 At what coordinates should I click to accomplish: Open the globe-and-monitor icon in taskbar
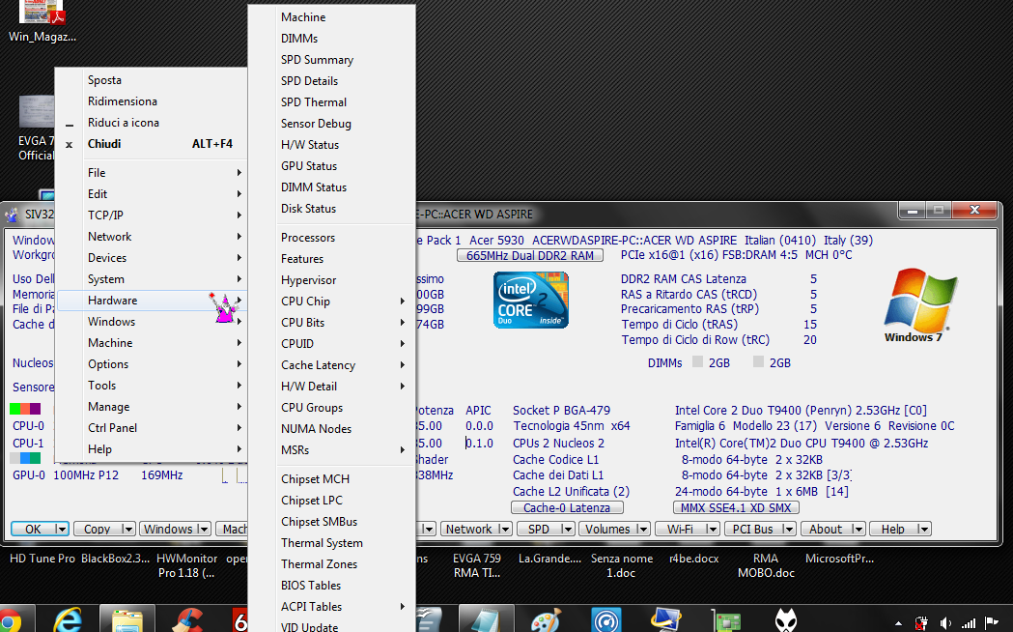click(666, 620)
